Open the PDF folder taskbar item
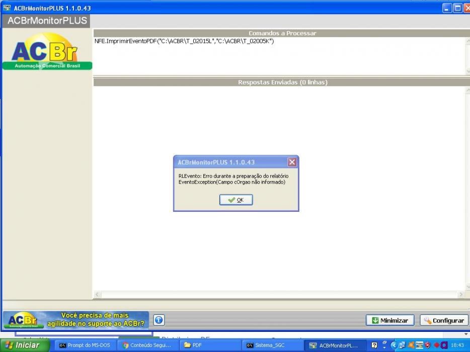 click(210, 345)
